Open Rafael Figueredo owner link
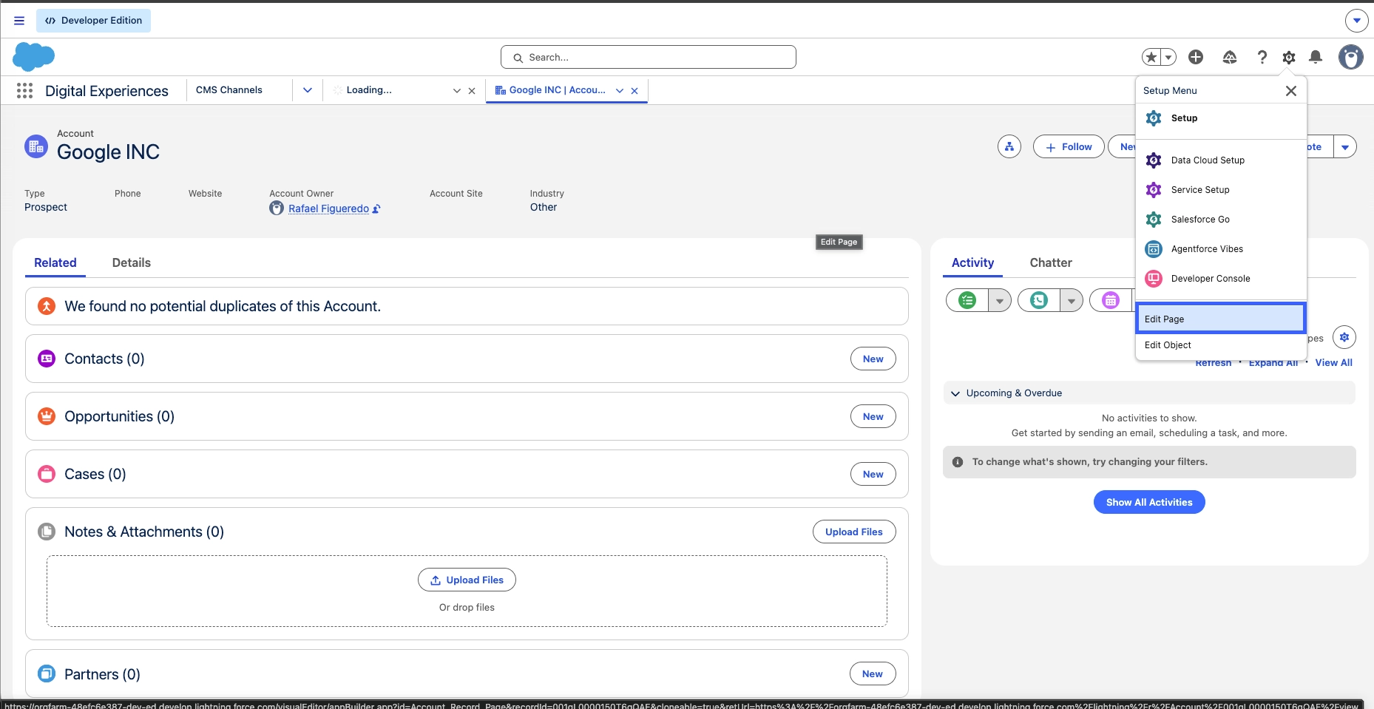Image resolution: width=1374 pixels, height=709 pixels. (x=328, y=208)
